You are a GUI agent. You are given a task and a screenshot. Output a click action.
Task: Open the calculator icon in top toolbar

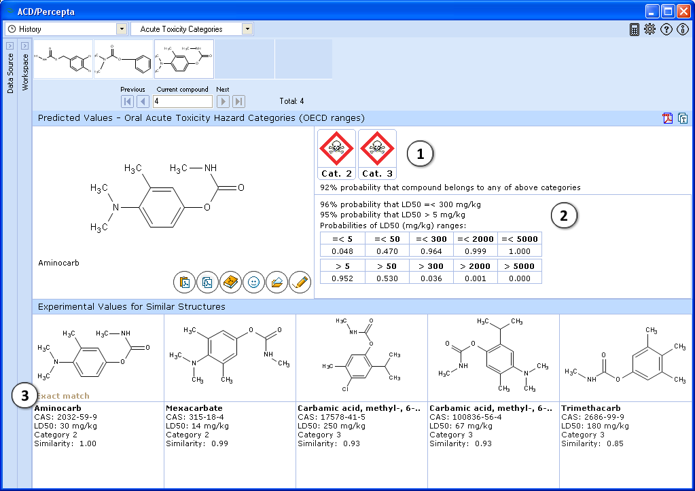pyautogui.click(x=635, y=29)
